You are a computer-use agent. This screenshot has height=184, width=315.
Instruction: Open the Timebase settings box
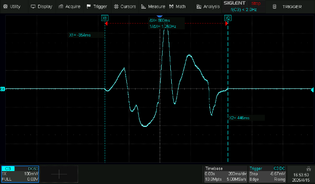[x=225, y=174]
